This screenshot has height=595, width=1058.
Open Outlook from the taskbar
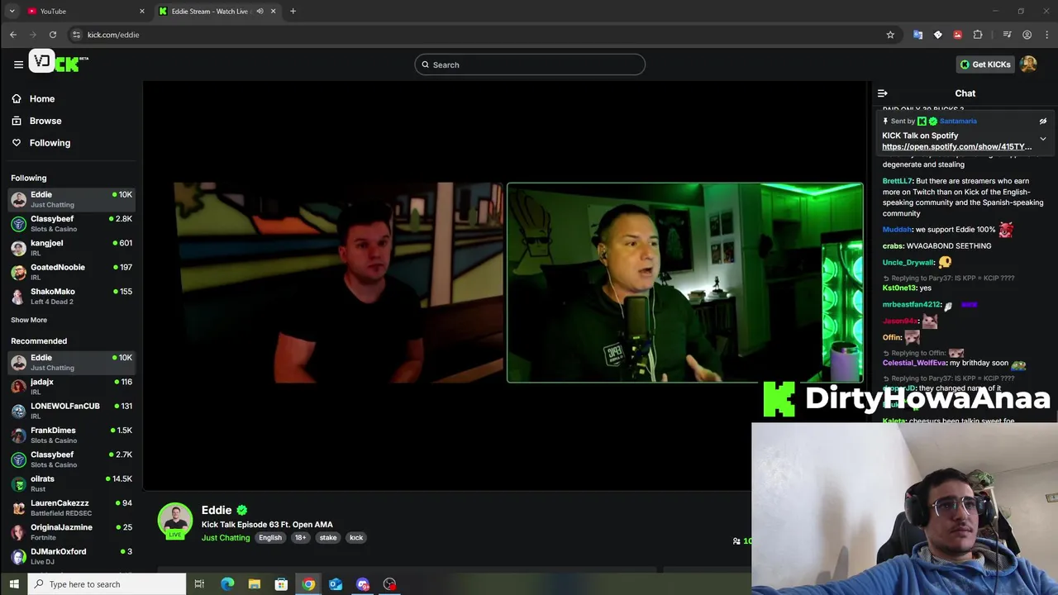tap(336, 584)
